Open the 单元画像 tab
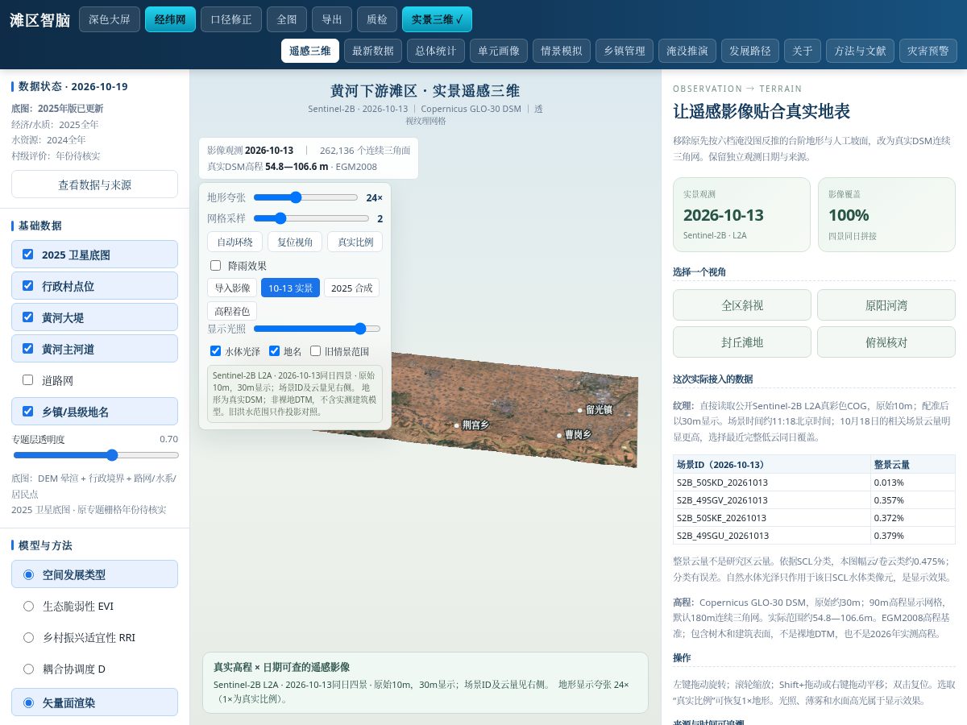This screenshot has height=725, width=967. (x=499, y=51)
